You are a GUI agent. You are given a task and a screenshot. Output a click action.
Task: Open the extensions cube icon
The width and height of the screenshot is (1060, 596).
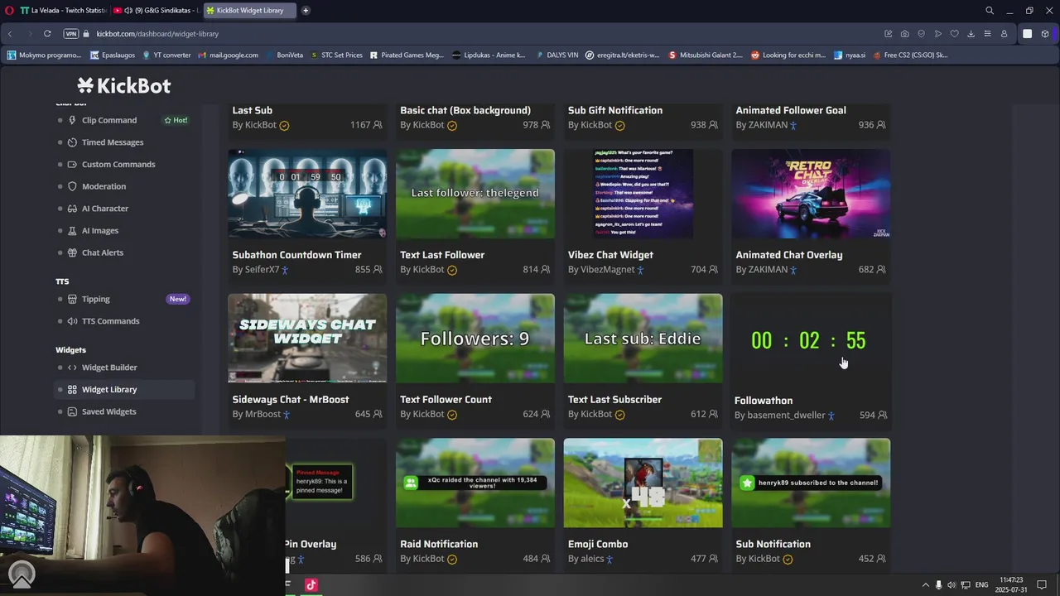click(1045, 34)
